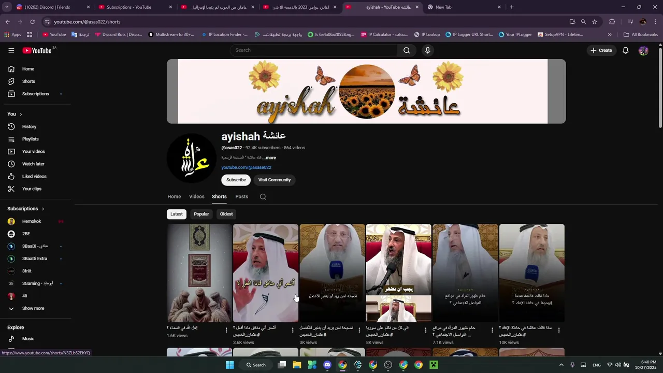Search within the channel icon
The image size is (663, 373).
point(263,197)
